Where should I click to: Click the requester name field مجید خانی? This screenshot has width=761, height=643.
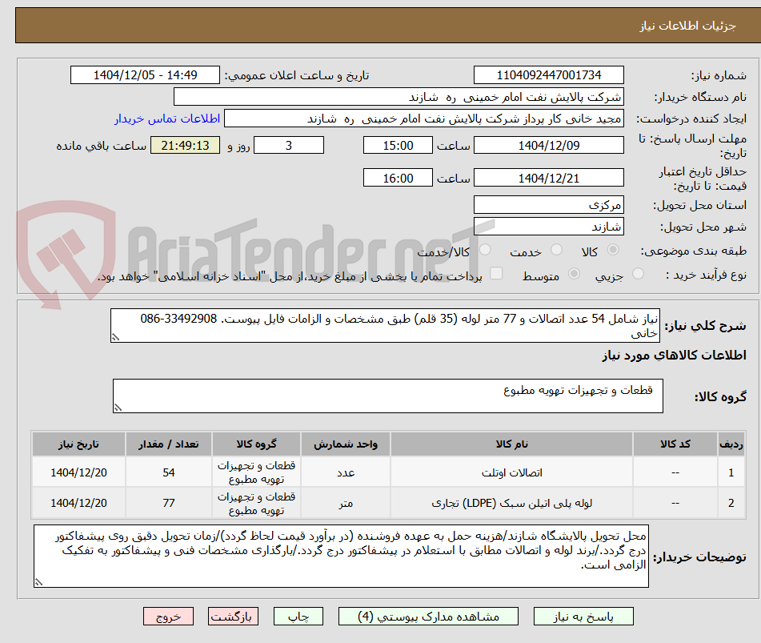click(x=423, y=119)
